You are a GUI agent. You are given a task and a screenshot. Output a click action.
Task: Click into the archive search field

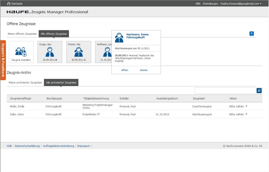(x=225, y=90)
